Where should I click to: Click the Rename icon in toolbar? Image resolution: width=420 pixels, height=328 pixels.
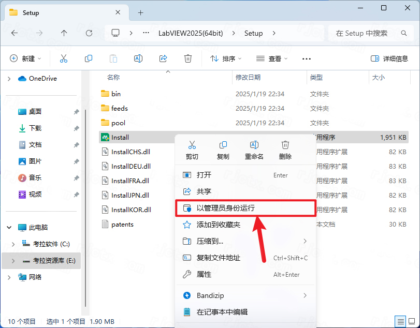pos(138,58)
